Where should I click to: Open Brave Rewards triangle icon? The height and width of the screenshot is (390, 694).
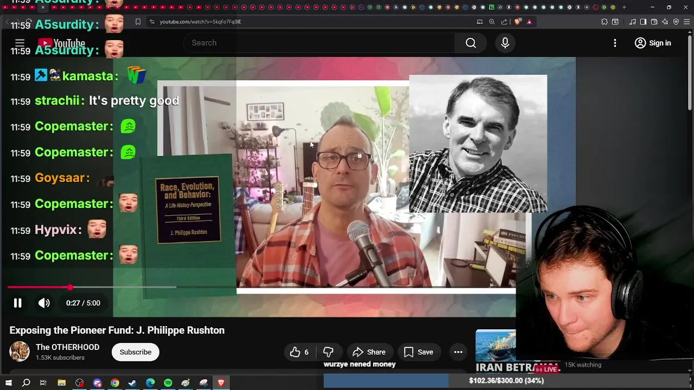[x=529, y=22]
